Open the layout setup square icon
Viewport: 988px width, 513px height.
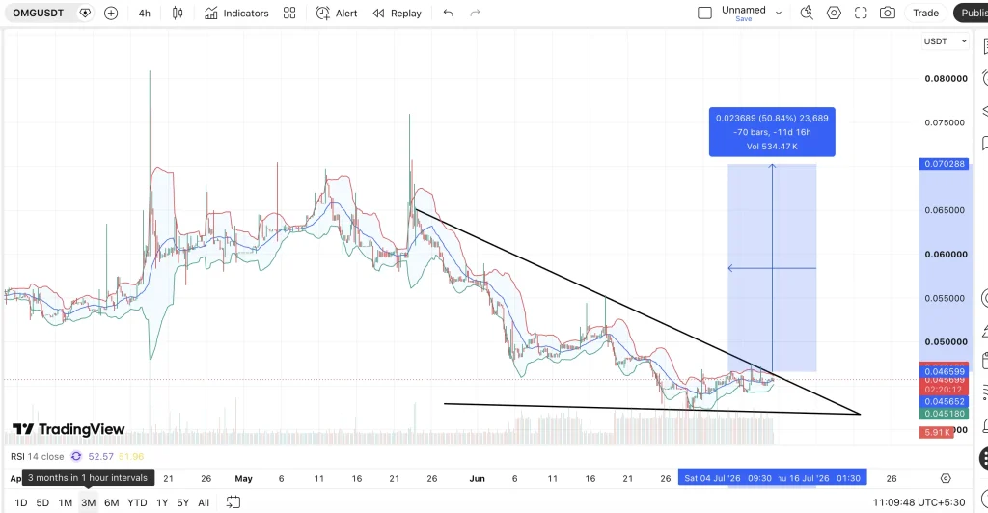click(x=705, y=13)
